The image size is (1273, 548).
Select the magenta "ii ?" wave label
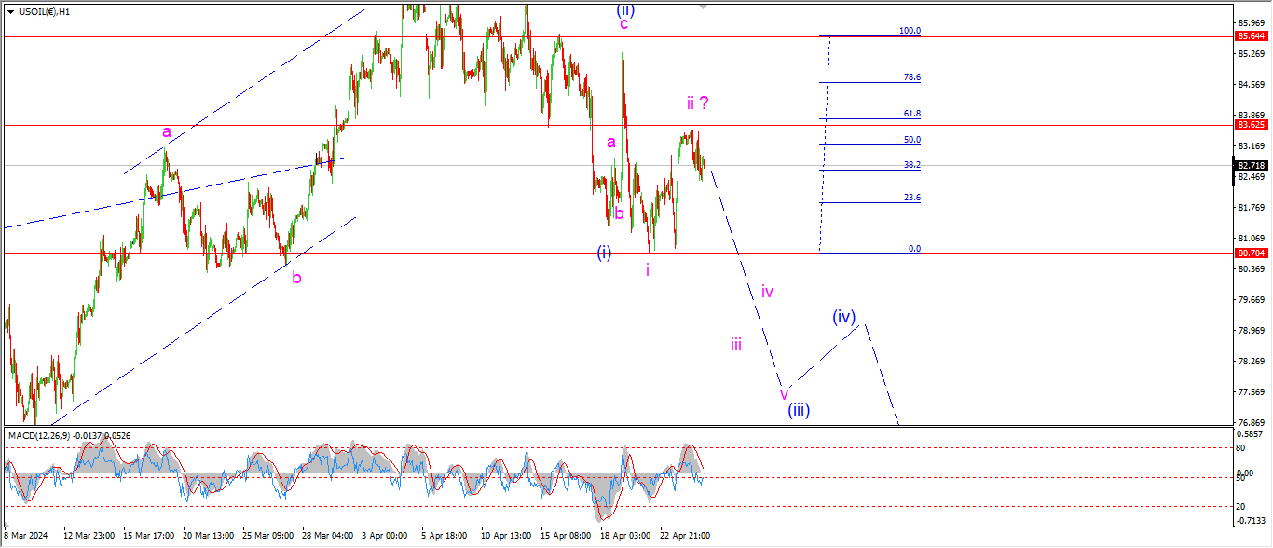pyautogui.click(x=700, y=103)
